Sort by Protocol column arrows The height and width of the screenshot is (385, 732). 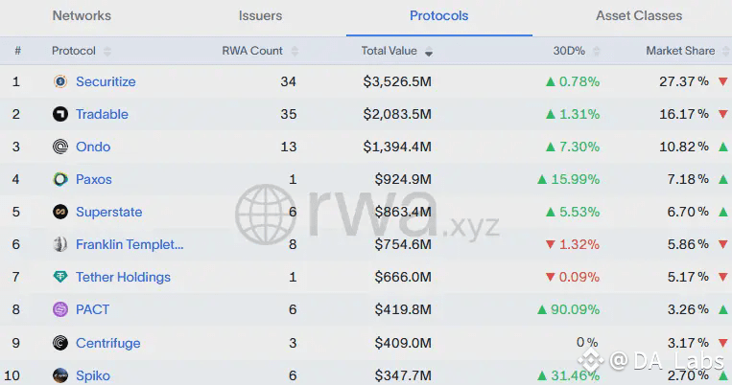click(x=107, y=51)
